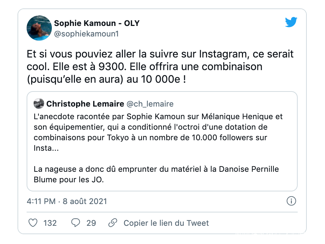Viewport: 325px width, 244px height.
Task: View the 29 replies count
Action: tap(91, 223)
